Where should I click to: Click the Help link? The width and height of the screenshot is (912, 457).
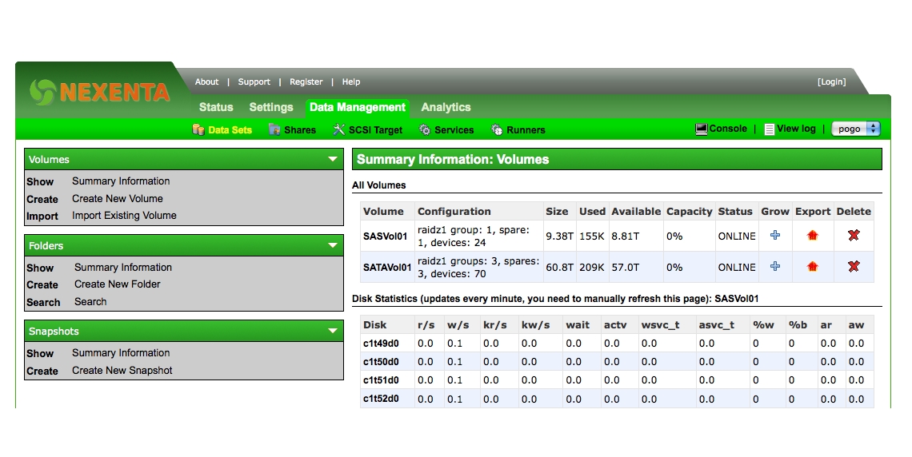[x=350, y=81]
